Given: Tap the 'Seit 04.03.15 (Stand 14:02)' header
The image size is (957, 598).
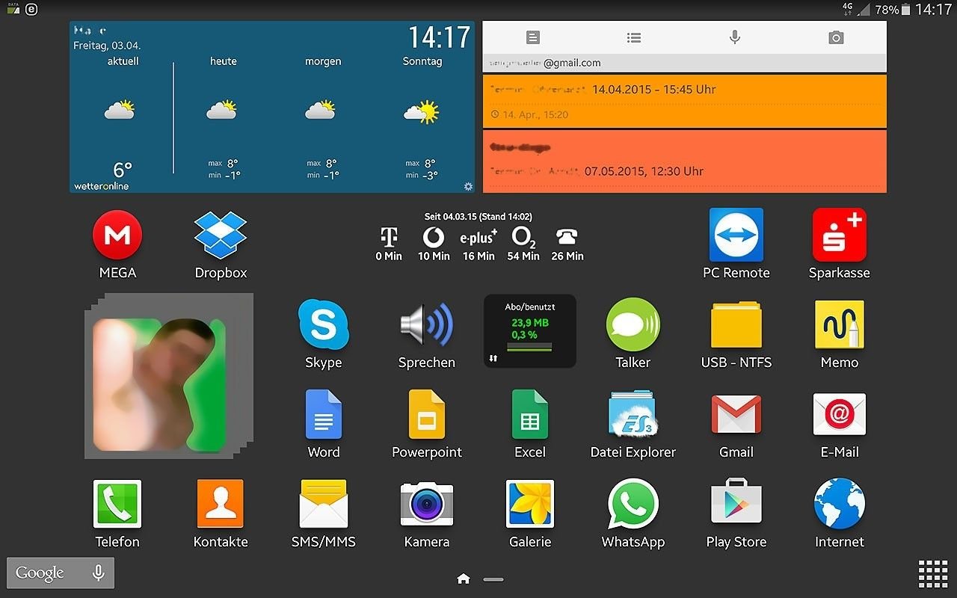Looking at the screenshot, I should coord(478,217).
